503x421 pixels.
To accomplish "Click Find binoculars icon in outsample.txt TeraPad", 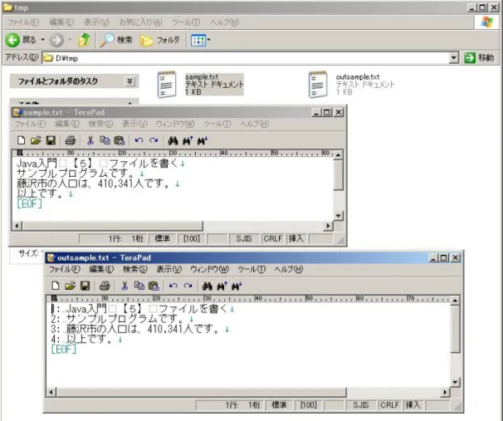I will pos(208,286).
